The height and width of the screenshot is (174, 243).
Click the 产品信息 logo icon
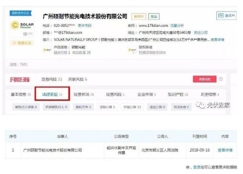(x=47, y=50)
